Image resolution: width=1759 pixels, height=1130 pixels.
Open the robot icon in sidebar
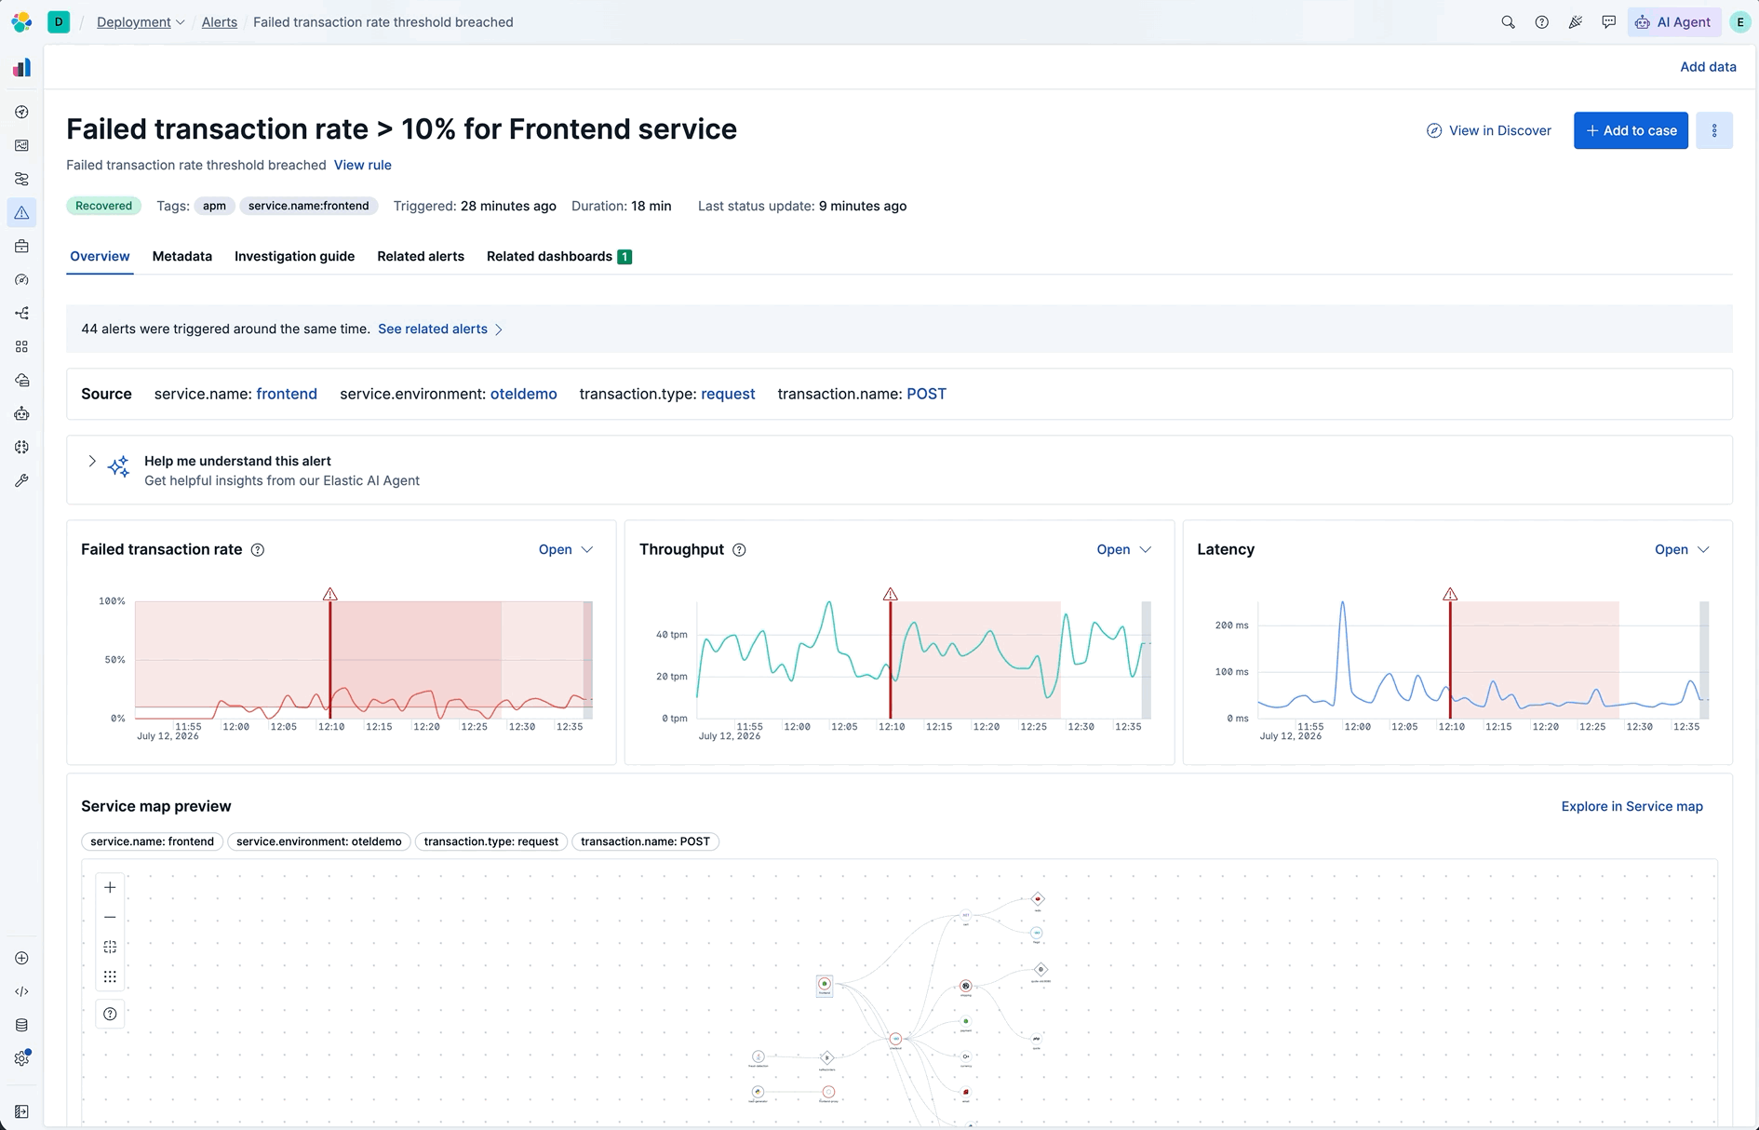click(x=21, y=413)
